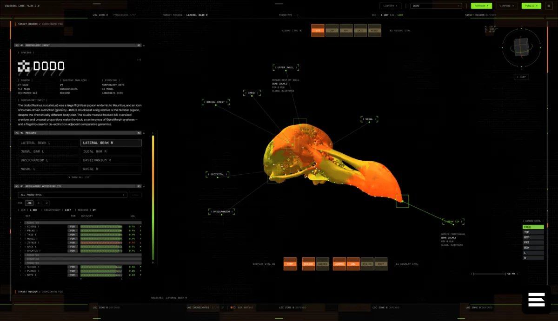The width and height of the screenshot is (558, 321).
Task: Collapse the Regulatory Accessibility panel
Action: click(144, 186)
